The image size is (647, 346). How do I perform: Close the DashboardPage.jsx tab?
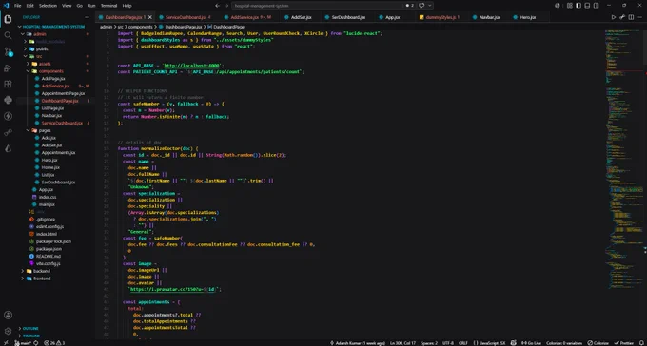coord(150,17)
